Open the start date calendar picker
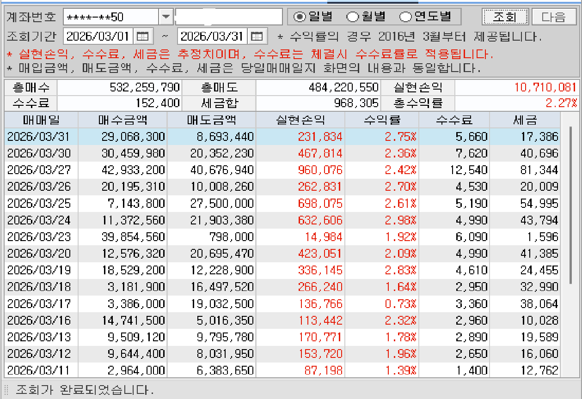Image resolution: width=582 pixels, height=399 pixels. point(143,36)
